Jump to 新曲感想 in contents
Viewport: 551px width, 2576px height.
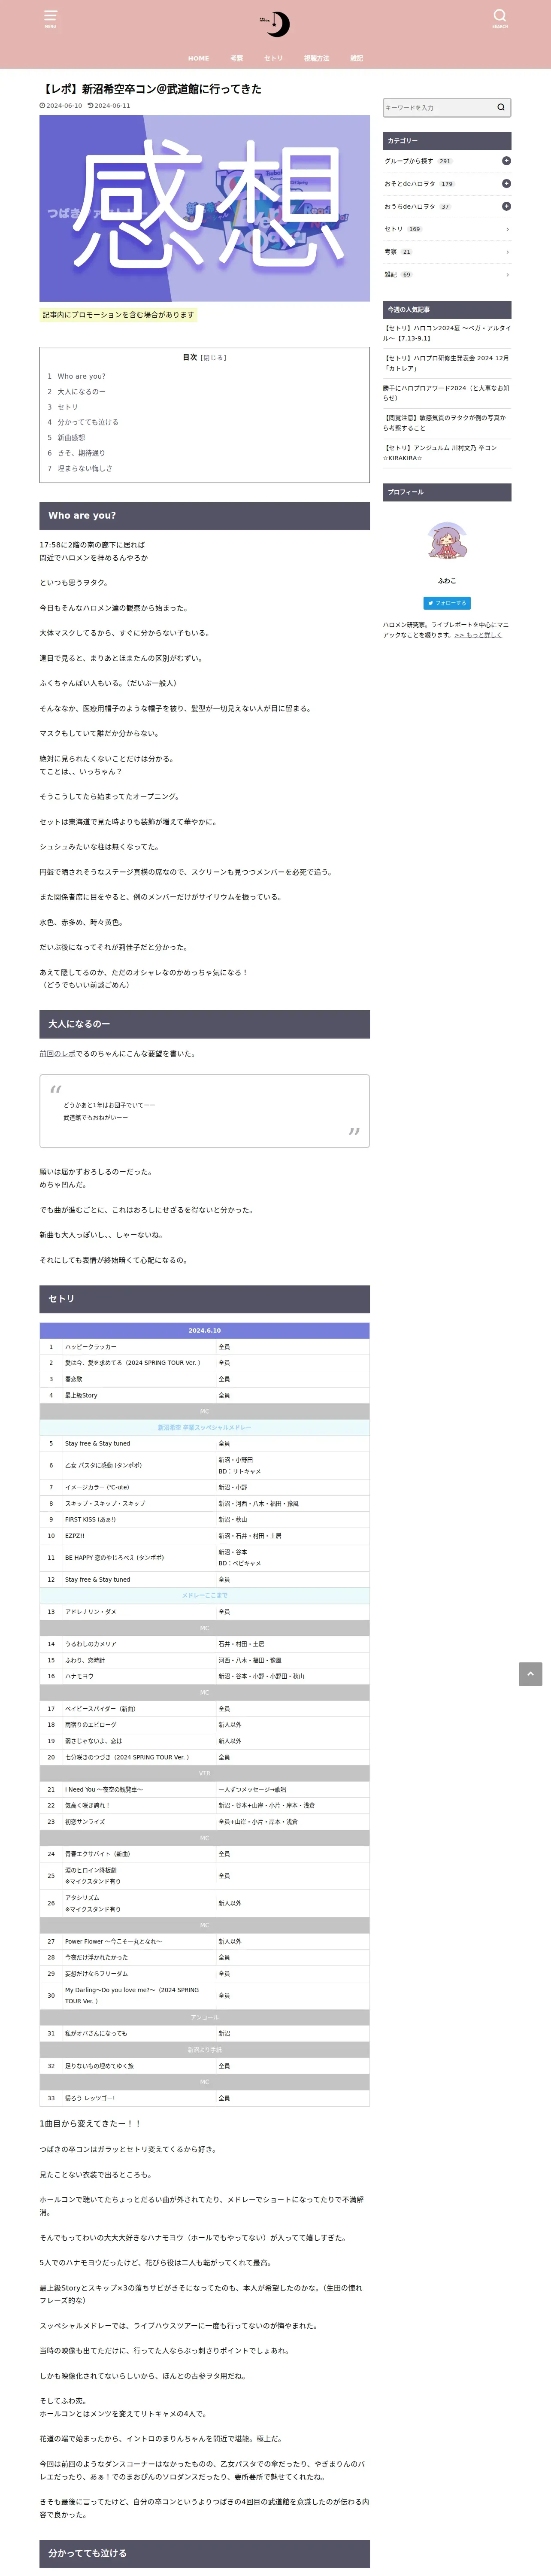click(71, 437)
